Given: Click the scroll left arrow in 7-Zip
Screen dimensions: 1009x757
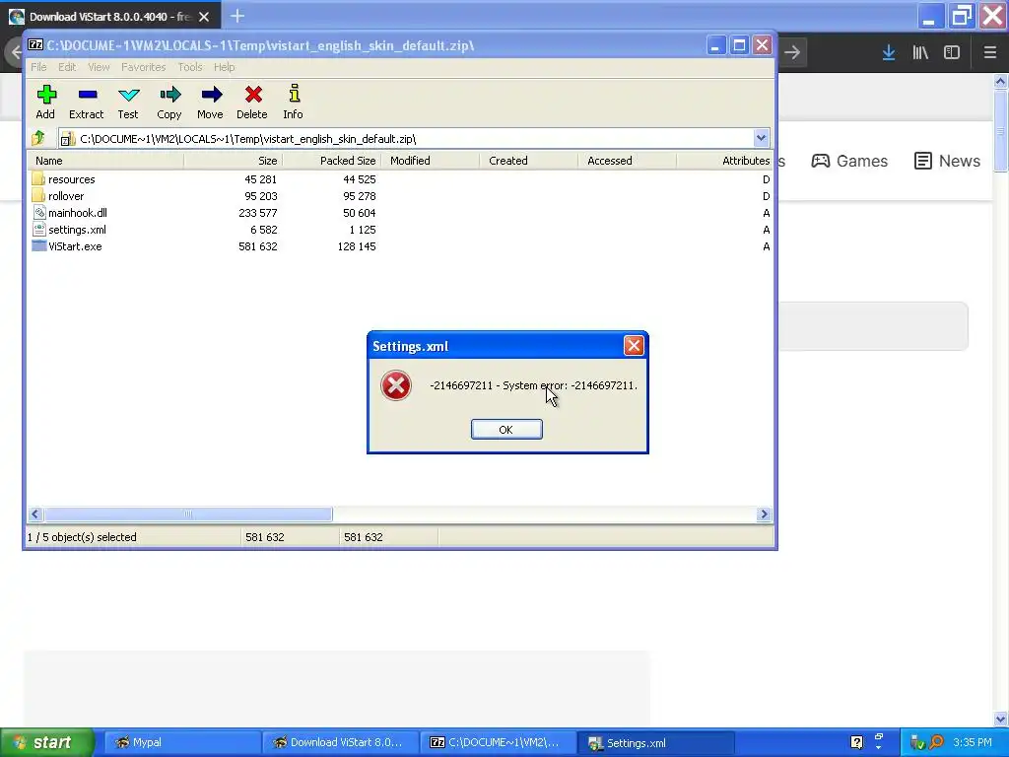Looking at the screenshot, I should coord(35,514).
